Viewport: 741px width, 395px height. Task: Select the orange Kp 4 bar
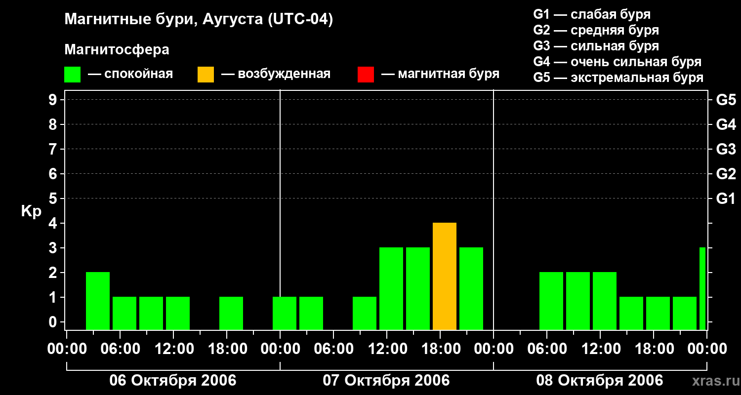pos(445,276)
